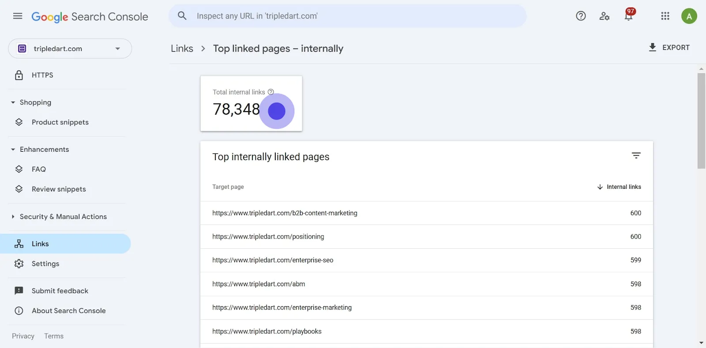Viewport: 706px width, 348px height.
Task: Click the 600 count for b2b-content-marketing
Action: [x=635, y=213]
